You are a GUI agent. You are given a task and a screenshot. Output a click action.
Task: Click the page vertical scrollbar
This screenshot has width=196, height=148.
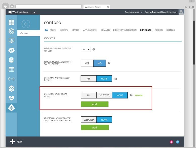click(194, 43)
